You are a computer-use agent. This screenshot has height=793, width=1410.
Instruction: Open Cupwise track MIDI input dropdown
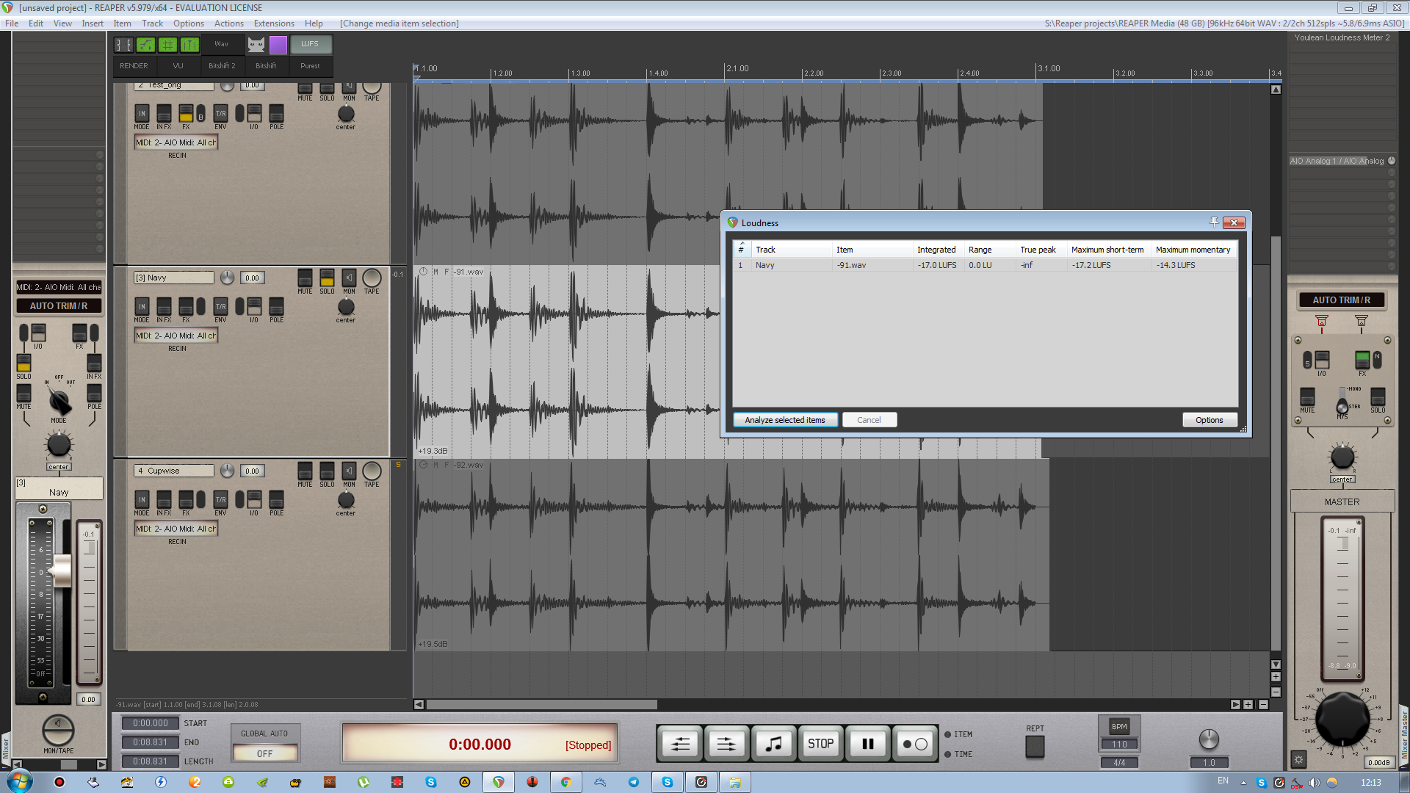point(176,529)
